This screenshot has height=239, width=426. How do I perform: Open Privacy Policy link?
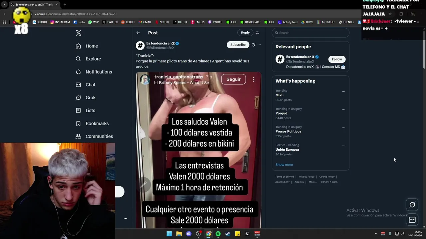[x=307, y=177]
